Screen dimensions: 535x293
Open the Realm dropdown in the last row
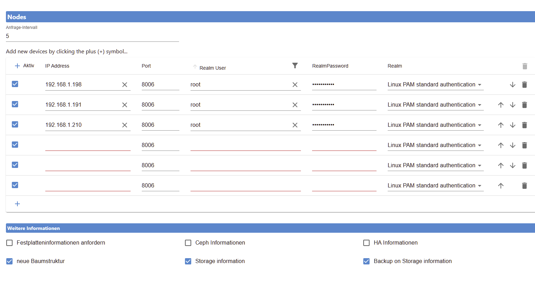tap(435, 186)
